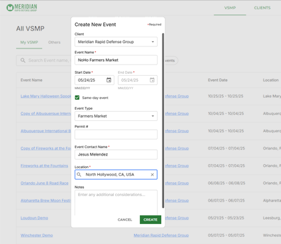Open the Loudoun Demo event link
The height and width of the screenshot is (244, 281).
(34, 218)
